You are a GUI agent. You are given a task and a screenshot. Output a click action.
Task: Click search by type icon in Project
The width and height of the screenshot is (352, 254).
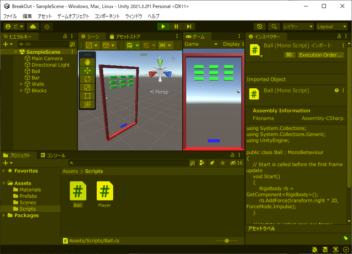[202, 163]
